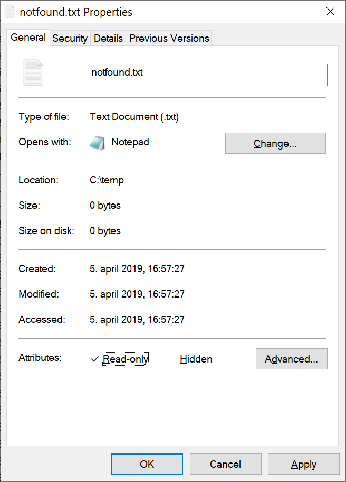The image size is (346, 482).
Task: Click the Notepad application icon
Action: [98, 142]
